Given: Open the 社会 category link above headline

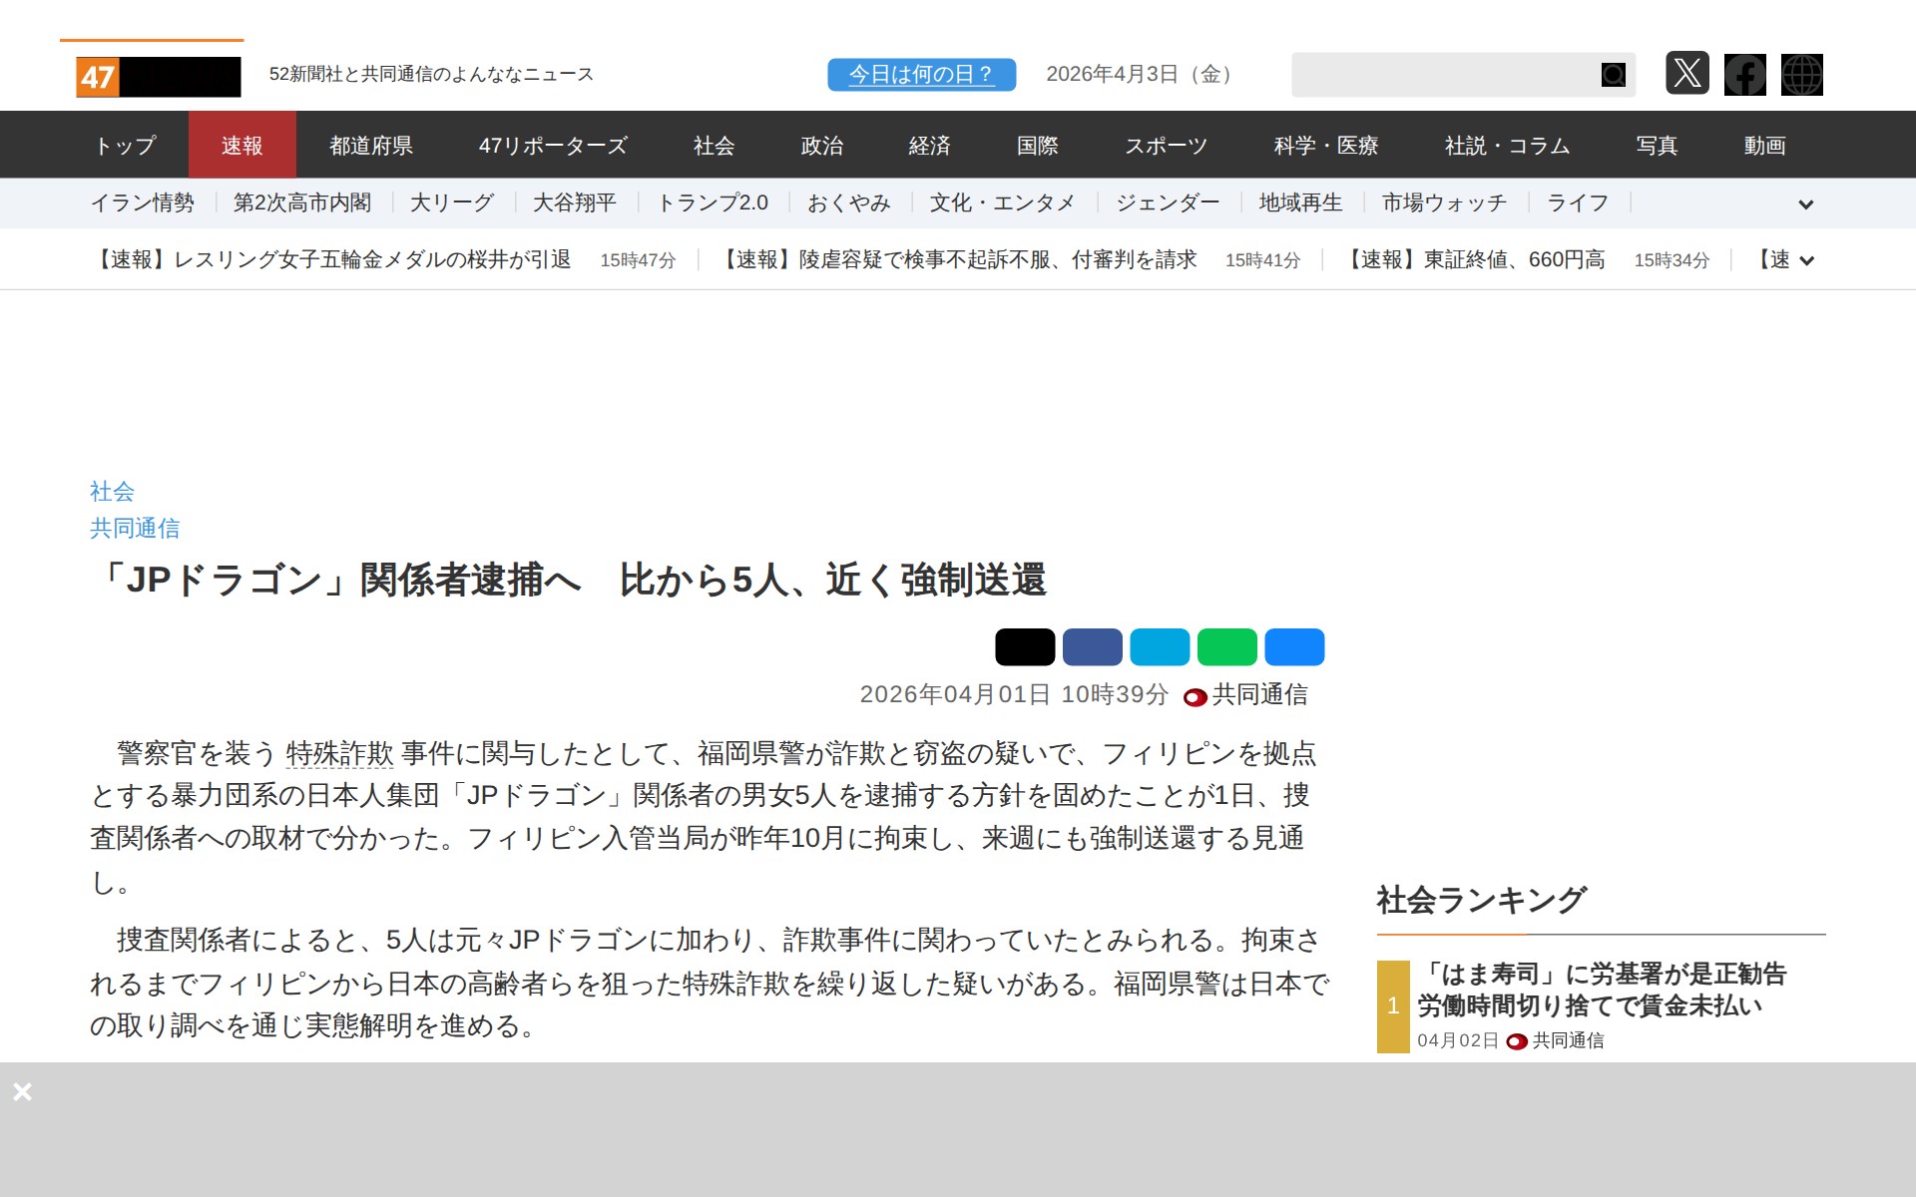Looking at the screenshot, I should [112, 491].
